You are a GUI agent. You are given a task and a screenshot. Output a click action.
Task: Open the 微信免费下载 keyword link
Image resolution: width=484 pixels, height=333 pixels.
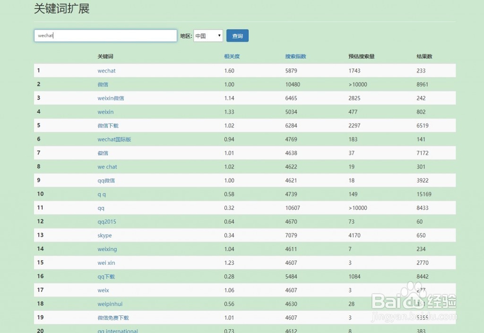pos(113,318)
